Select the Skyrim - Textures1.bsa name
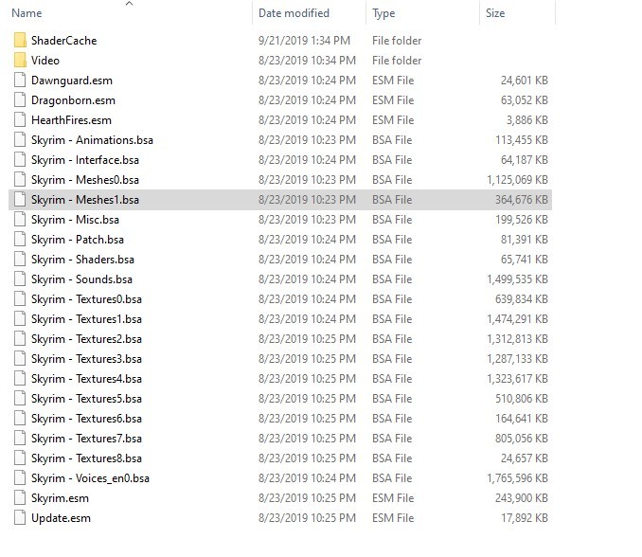Viewport: 642px width, 557px height. (x=87, y=319)
